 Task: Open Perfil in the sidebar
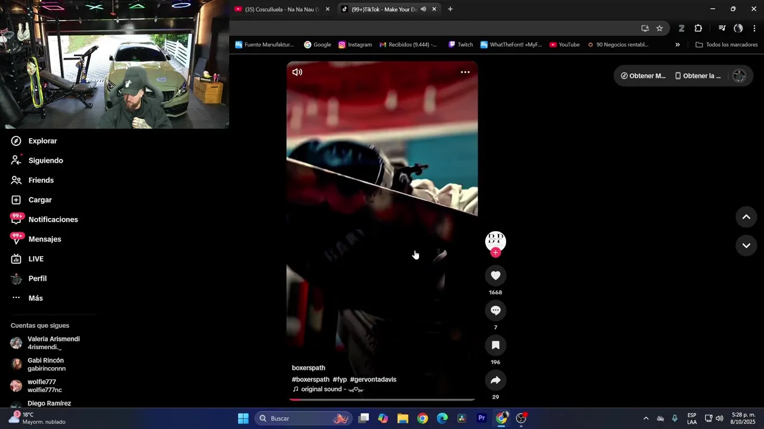pyautogui.click(x=29, y=279)
